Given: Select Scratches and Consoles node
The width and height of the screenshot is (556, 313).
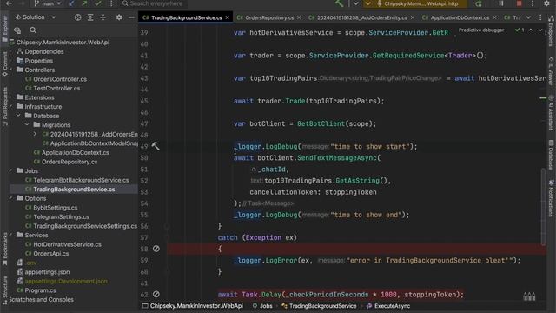Looking at the screenshot, I should 41,299.
